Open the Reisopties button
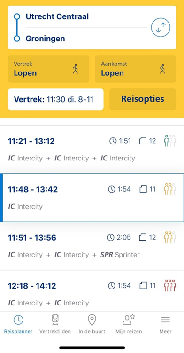The image size is (184, 353). pos(143,99)
